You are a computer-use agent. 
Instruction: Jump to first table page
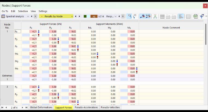pos(2,108)
